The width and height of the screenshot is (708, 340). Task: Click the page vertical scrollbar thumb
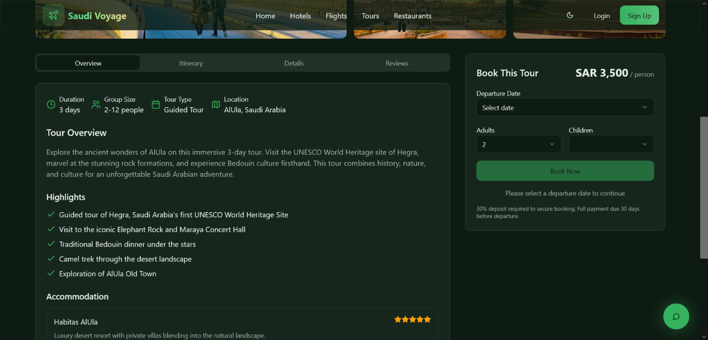[x=703, y=187]
